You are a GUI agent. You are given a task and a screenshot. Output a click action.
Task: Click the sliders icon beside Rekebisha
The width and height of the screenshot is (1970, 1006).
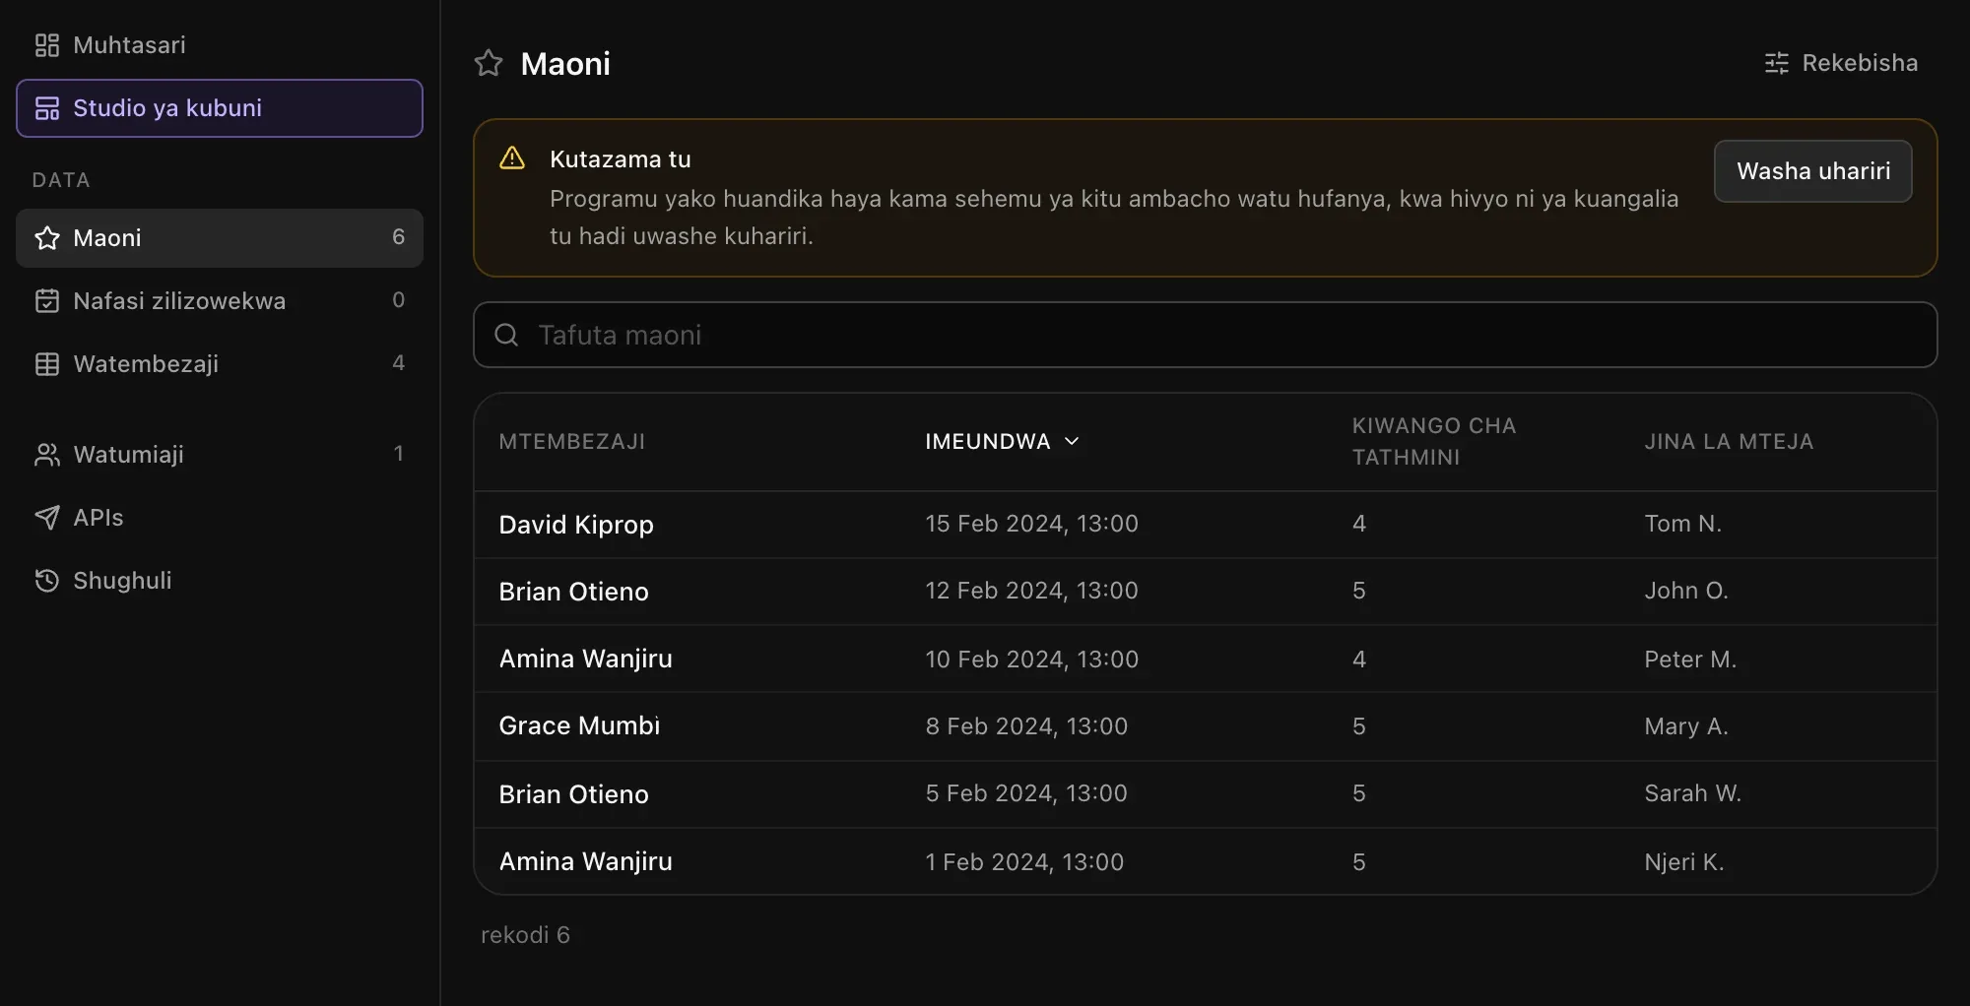[1776, 63]
